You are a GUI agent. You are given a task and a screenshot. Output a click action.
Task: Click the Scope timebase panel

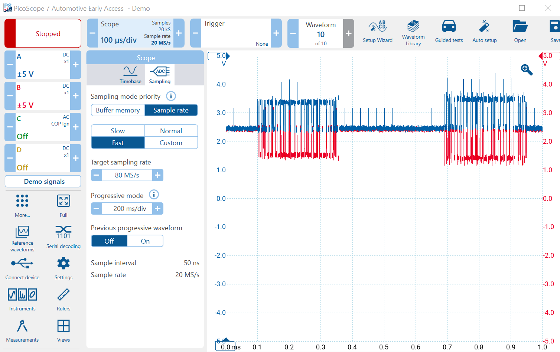click(x=136, y=33)
